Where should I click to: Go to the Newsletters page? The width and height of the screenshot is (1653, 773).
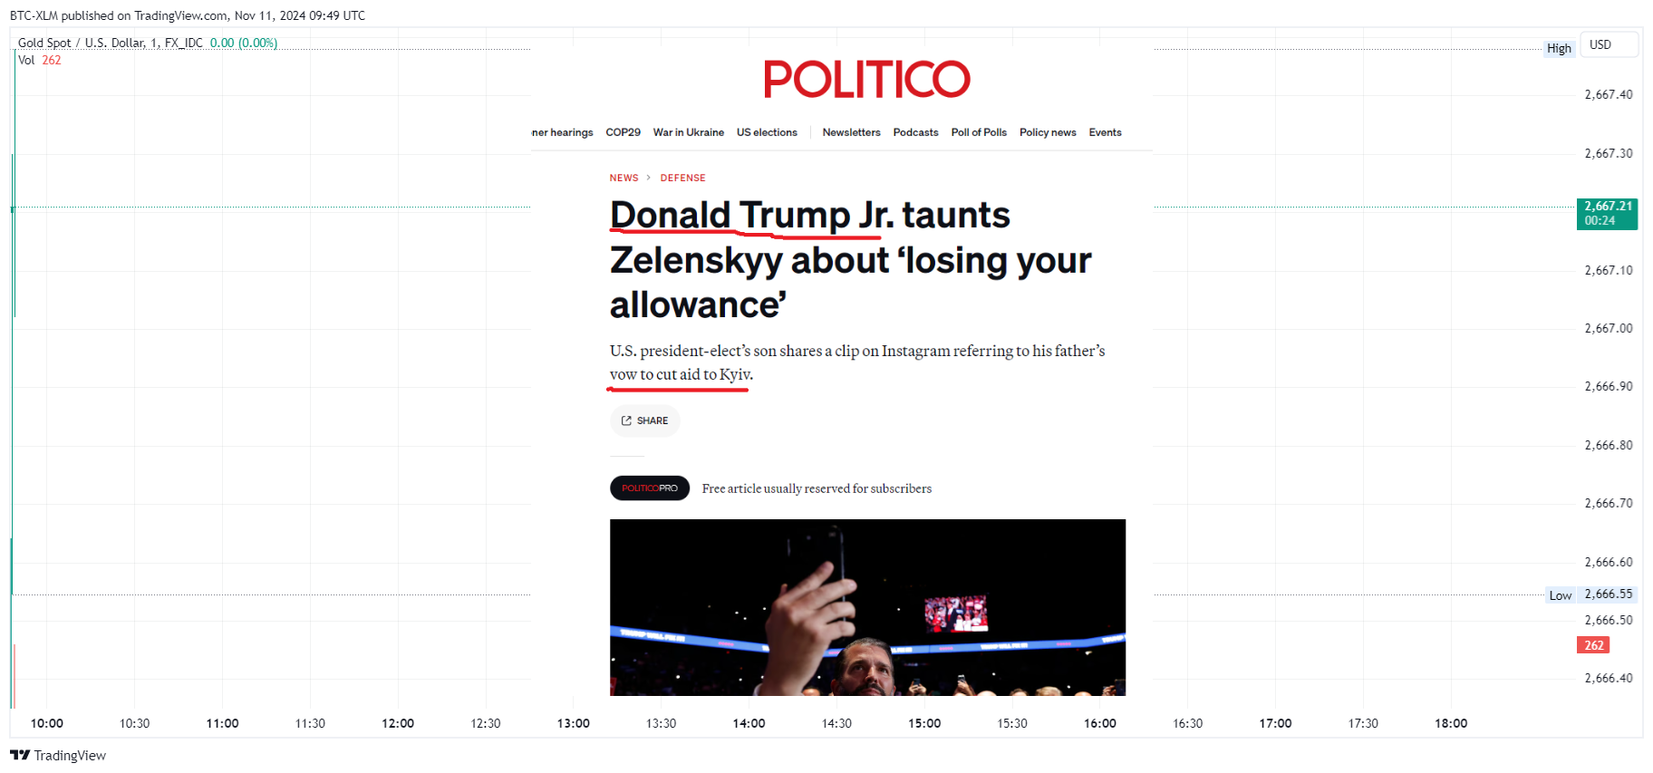pyautogui.click(x=851, y=132)
